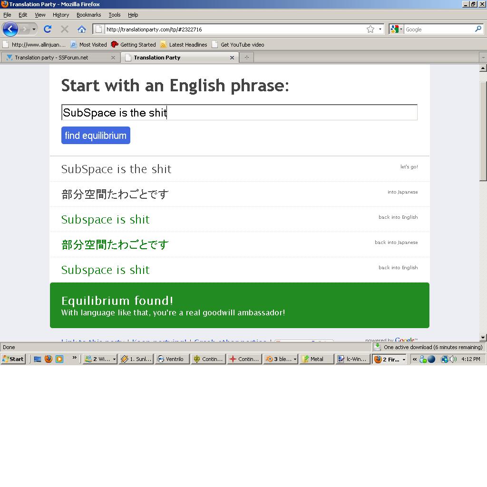
Task: Switch to the first Contin... taskbar window
Action: (208, 359)
